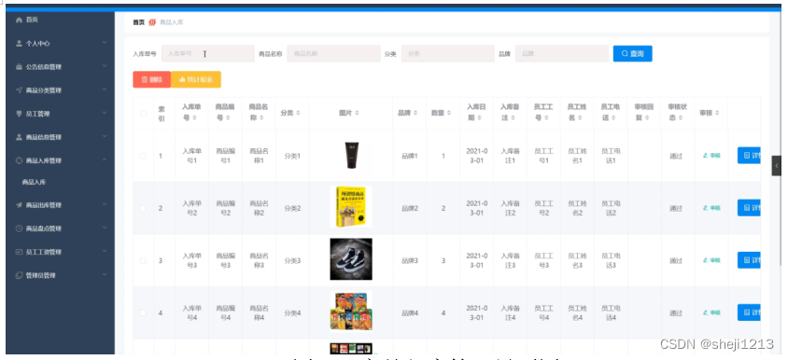This screenshot has width=788, height=360.
Task: Click the red 删除 button
Action: coord(152,79)
